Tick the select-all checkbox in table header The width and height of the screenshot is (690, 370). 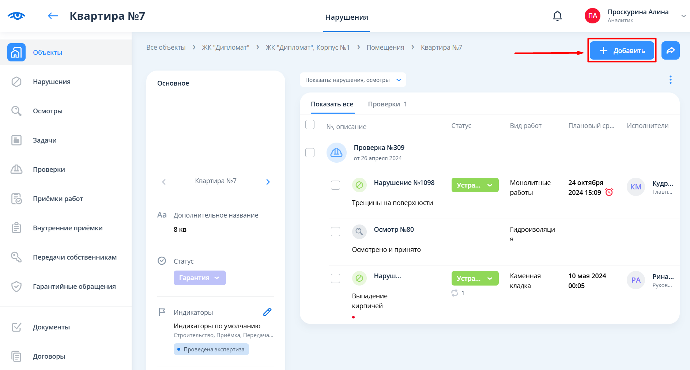pos(310,125)
